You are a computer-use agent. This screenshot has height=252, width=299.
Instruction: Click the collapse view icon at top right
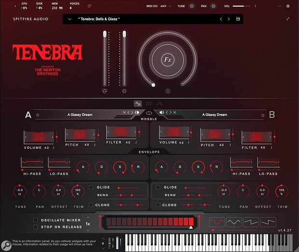point(288,19)
